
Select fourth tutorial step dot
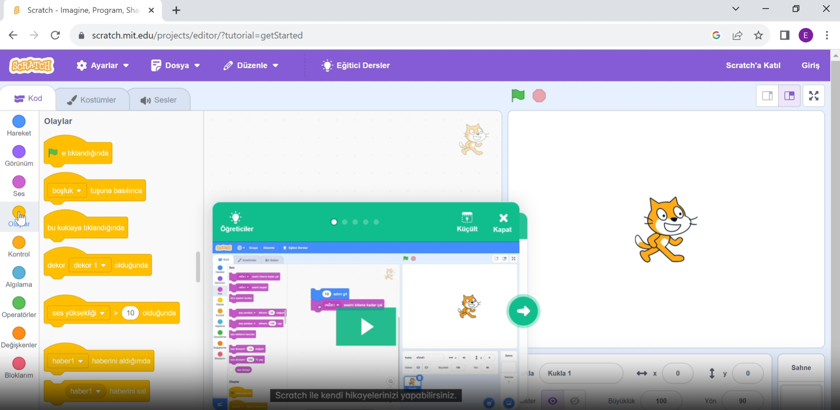pos(366,222)
